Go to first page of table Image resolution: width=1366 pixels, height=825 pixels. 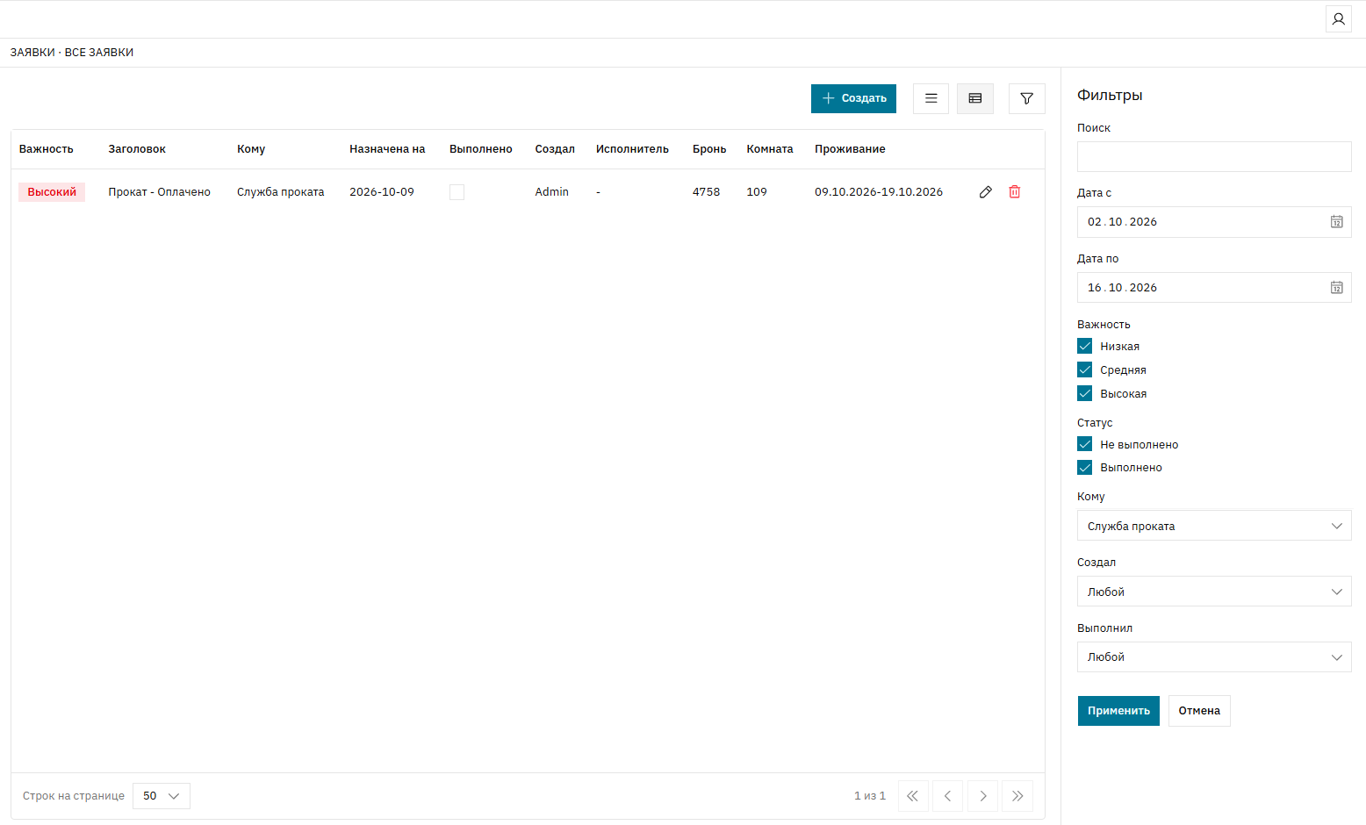pyautogui.click(x=913, y=796)
